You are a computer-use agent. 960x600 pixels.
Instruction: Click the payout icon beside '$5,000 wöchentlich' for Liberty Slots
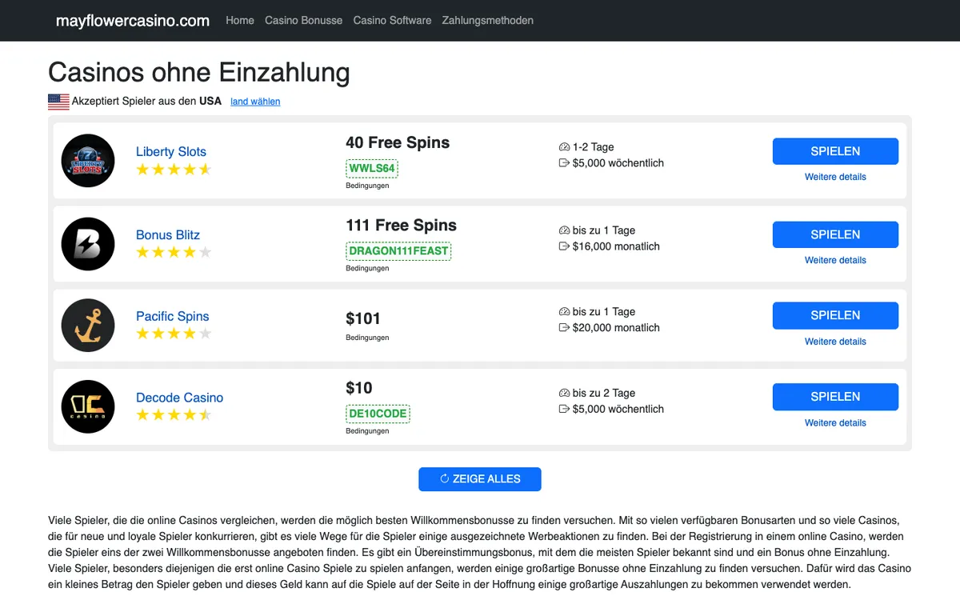[564, 163]
